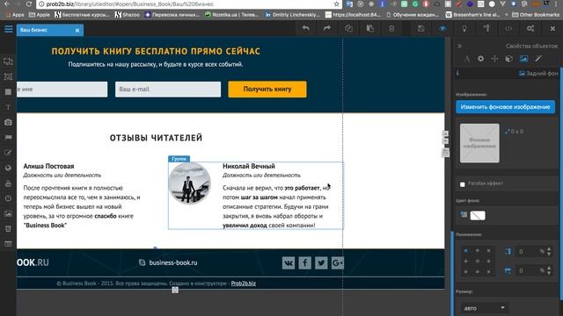Open the background color swatch
563x316 pixels.
478,215
